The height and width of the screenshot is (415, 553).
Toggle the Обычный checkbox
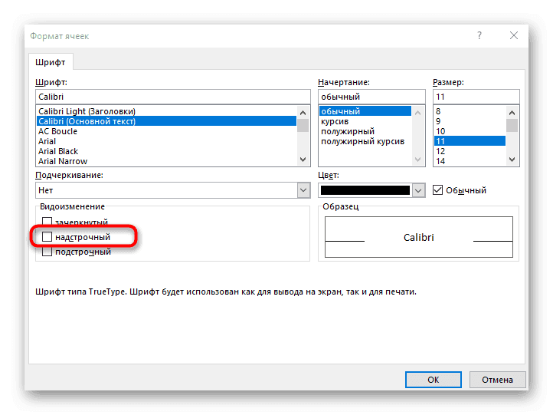[437, 190]
